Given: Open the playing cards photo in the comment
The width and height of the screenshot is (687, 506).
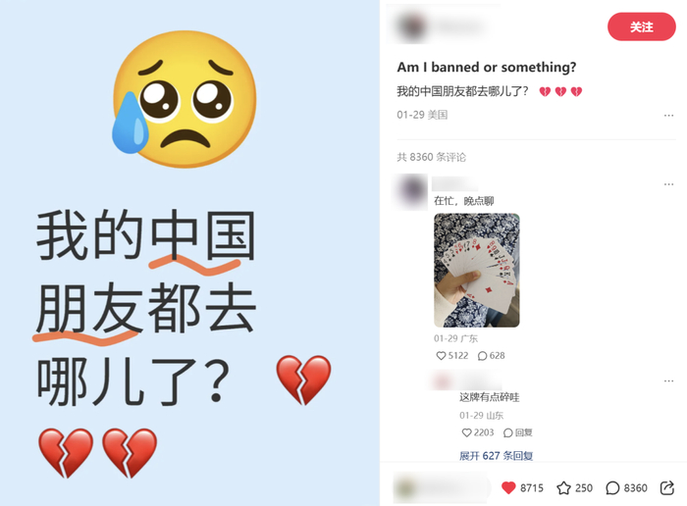Looking at the screenshot, I should tap(477, 270).
